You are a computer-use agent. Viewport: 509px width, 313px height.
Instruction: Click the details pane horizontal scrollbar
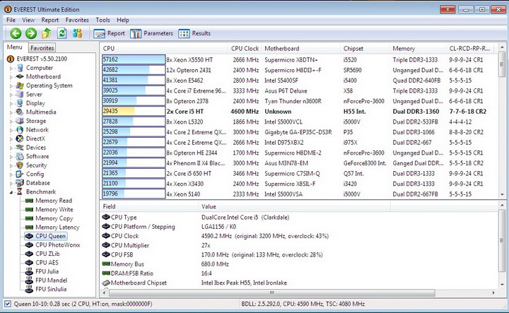pyautogui.click(x=271, y=293)
